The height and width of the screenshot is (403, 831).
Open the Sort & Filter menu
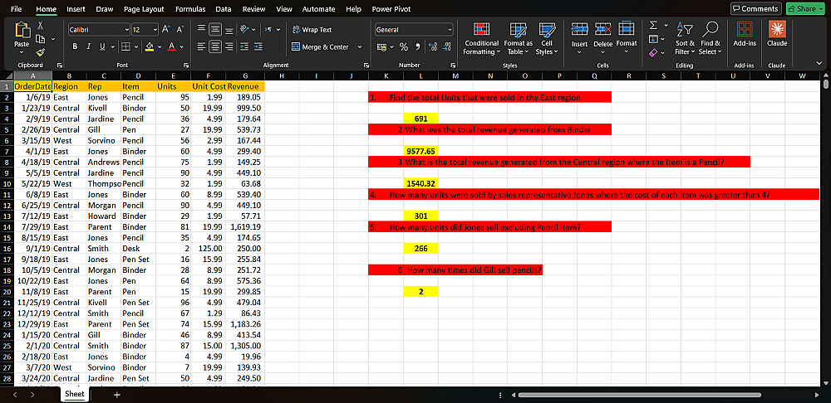(684, 38)
